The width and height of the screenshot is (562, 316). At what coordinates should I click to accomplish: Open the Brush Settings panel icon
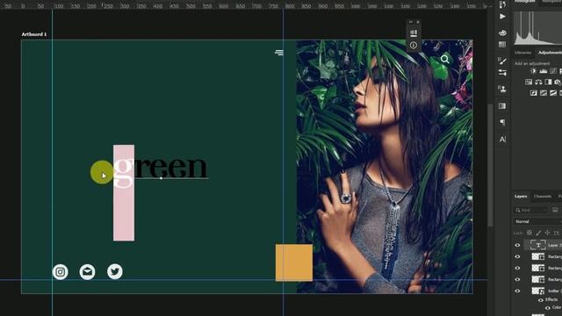502,61
